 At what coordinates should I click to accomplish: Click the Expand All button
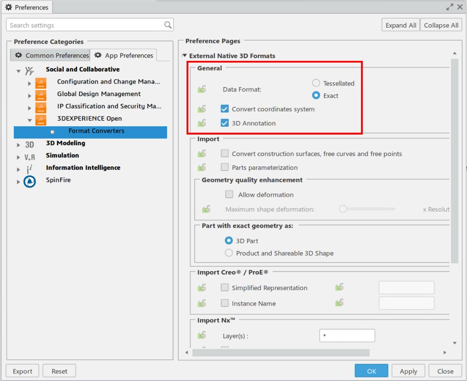[x=401, y=25]
